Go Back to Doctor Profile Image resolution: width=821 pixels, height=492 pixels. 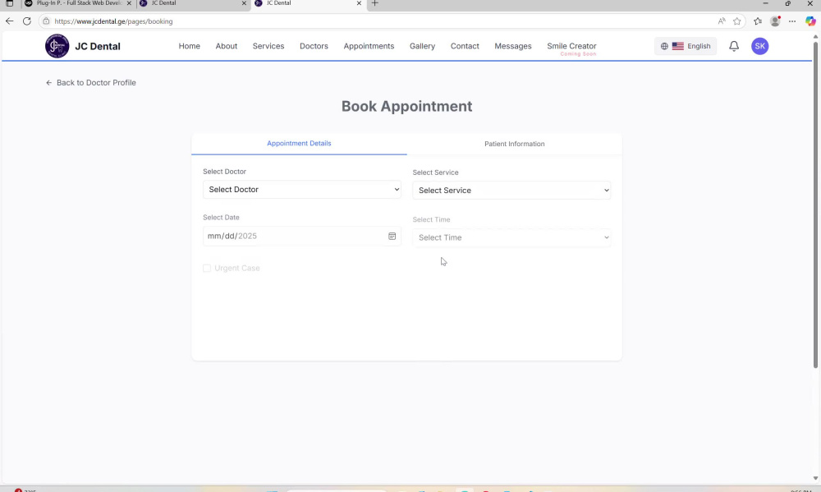point(90,83)
